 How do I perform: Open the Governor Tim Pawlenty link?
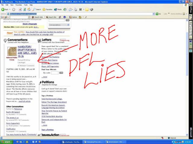point(50,57)
